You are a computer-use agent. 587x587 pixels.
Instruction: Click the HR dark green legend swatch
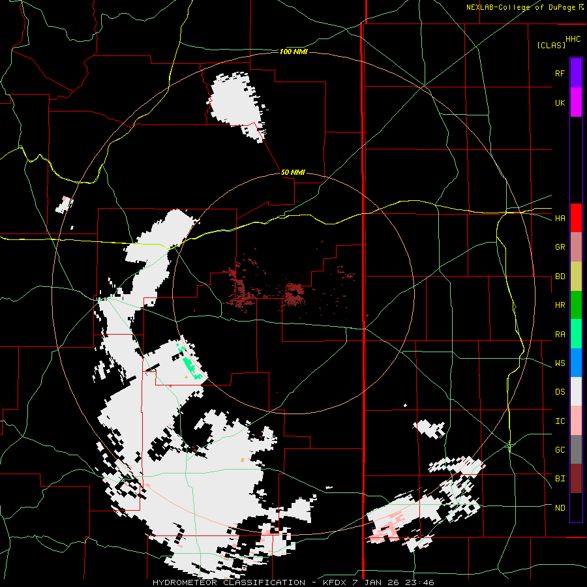click(576, 305)
